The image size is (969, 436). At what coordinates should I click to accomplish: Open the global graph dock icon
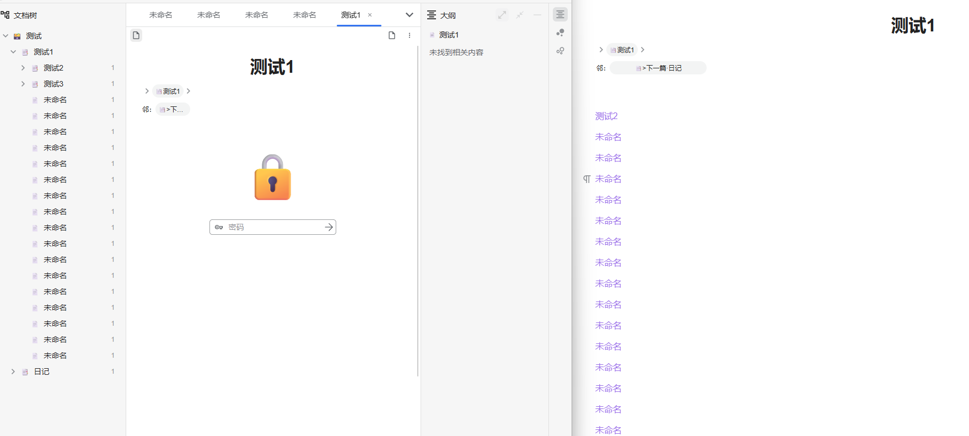pos(560,51)
